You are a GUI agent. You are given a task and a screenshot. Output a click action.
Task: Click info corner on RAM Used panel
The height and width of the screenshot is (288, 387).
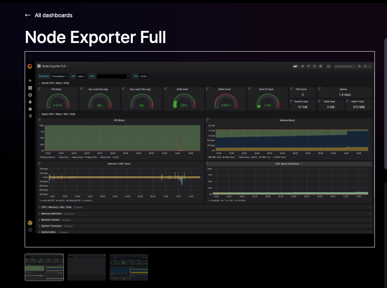[165, 88]
